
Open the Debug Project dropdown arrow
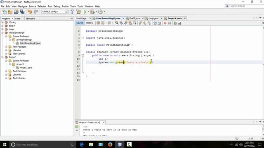pyautogui.click(x=96, y=12)
